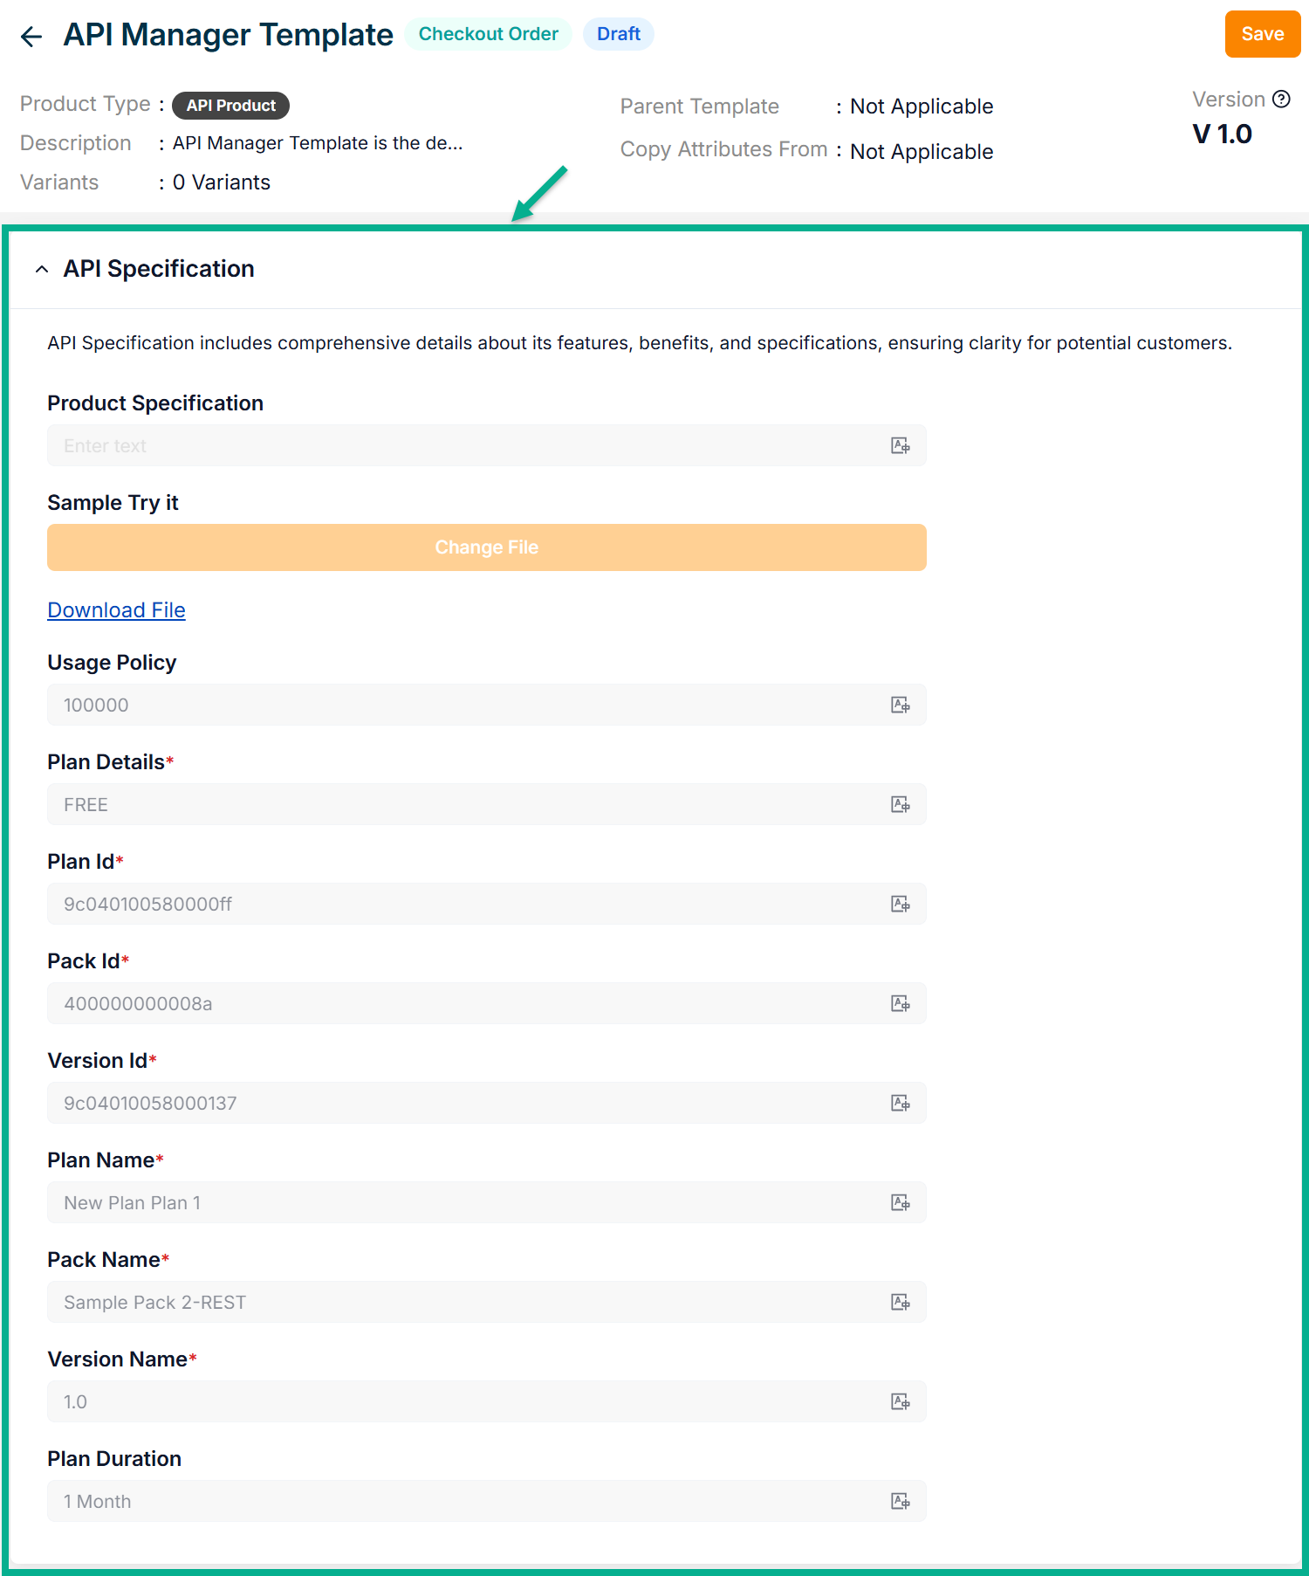Image resolution: width=1309 pixels, height=1576 pixels.
Task: Click the back arrow beside API Manager Template
Action: tap(31, 36)
